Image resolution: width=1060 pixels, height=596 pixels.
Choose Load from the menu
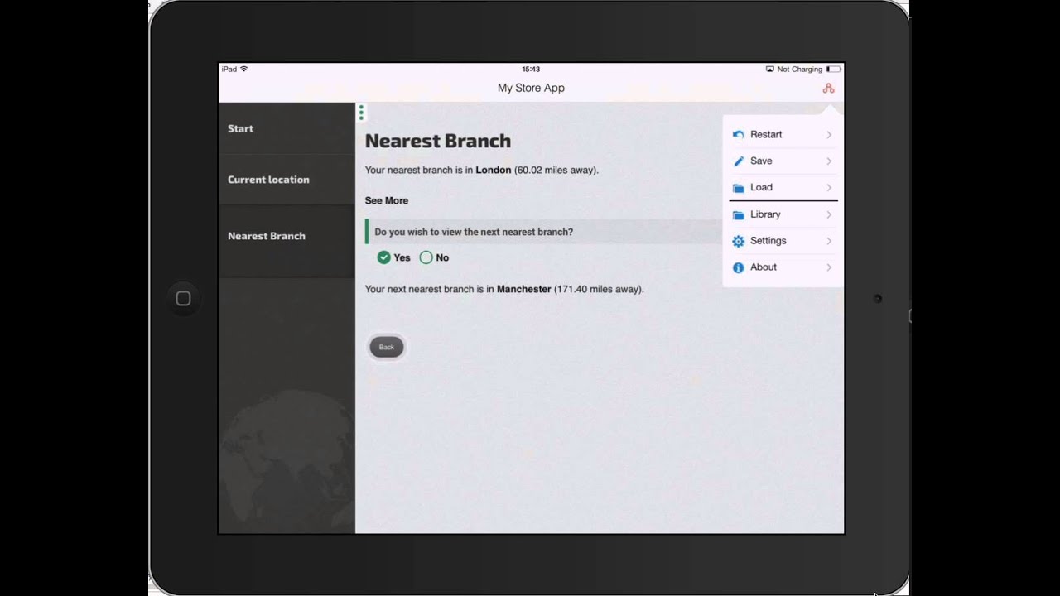[783, 187]
